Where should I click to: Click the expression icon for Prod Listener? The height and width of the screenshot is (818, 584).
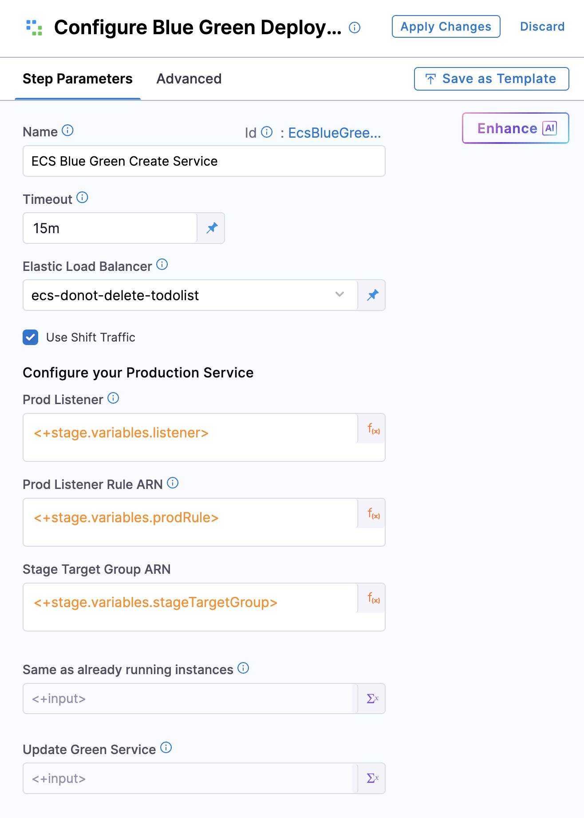373,429
